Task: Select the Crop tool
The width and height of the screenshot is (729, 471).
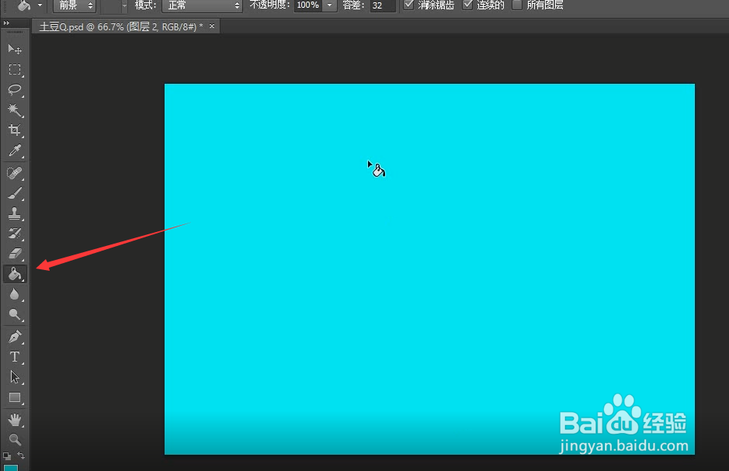Action: tap(15, 130)
